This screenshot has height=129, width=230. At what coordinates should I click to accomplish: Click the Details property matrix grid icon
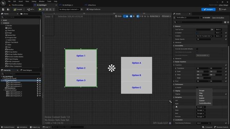[x=225, y=22]
